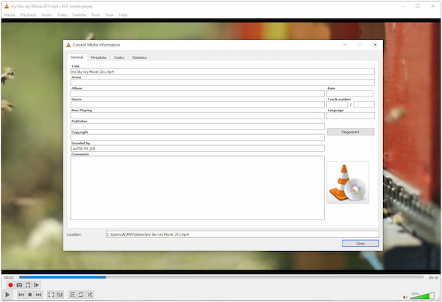Screen dimensions: 442x302
Task: Show the playlist panel
Action: pyautogui.click(x=72, y=295)
